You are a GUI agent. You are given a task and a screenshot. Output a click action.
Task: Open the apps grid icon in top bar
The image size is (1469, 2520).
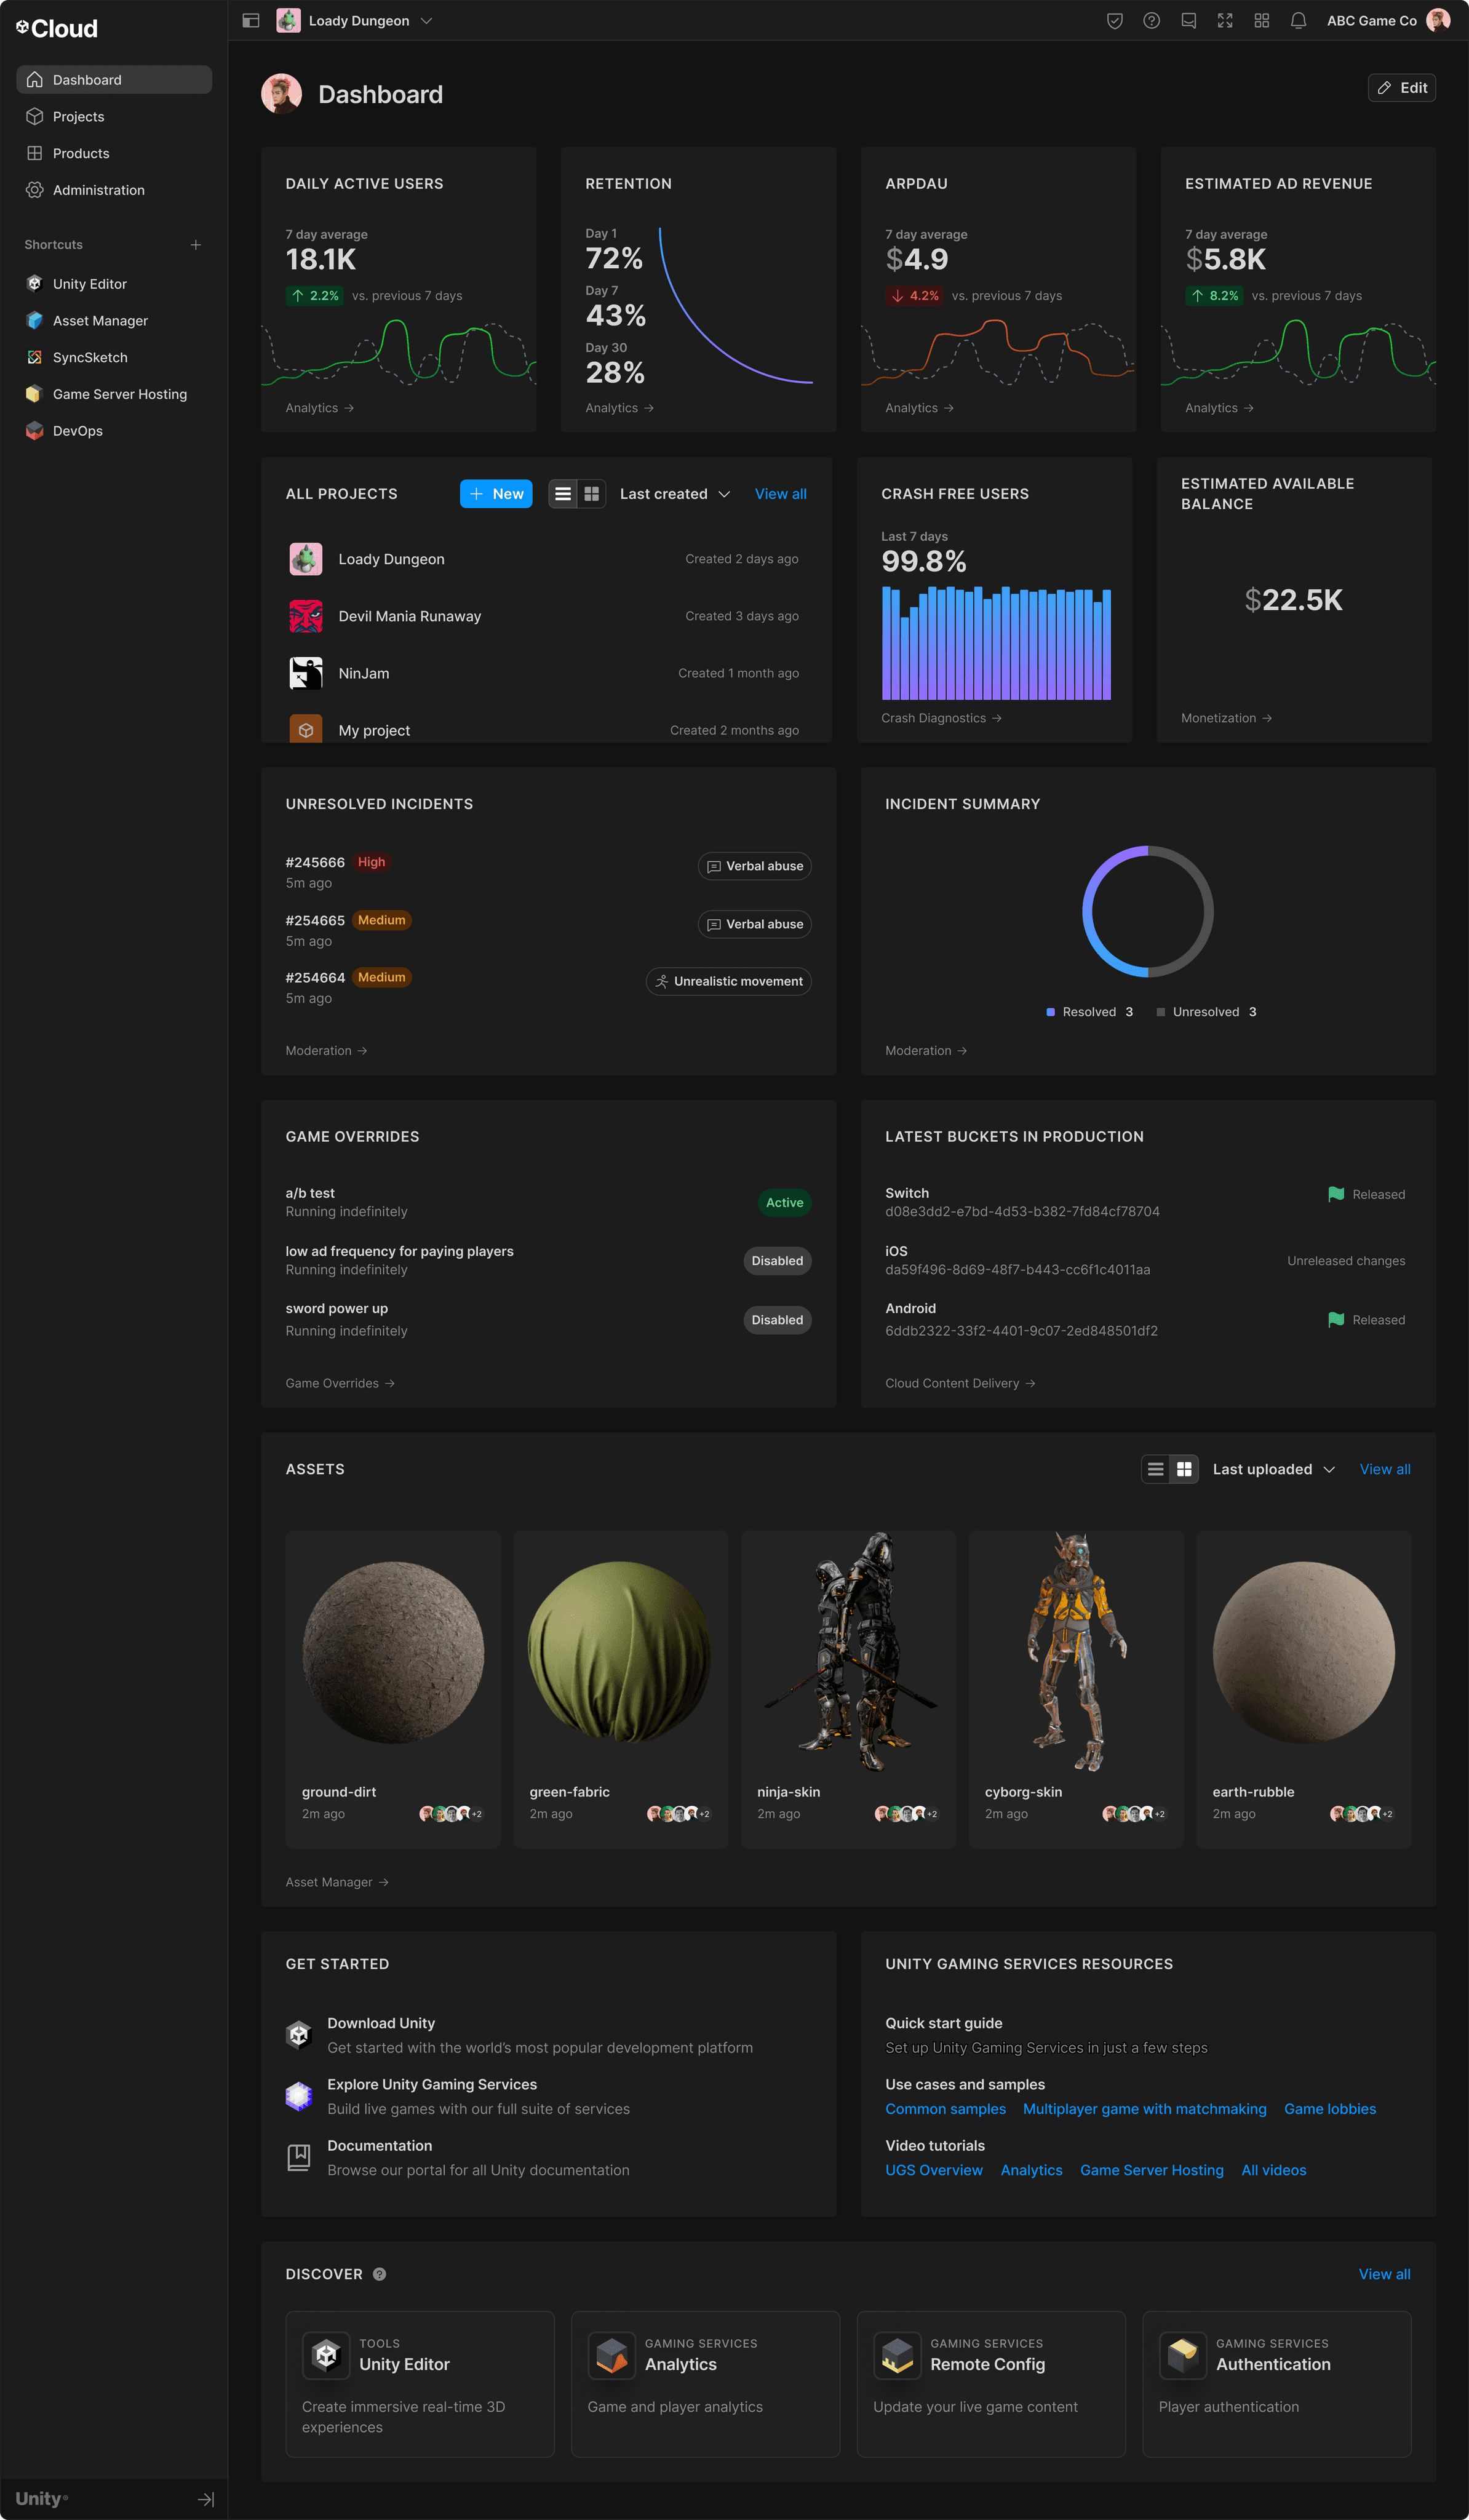pyautogui.click(x=1262, y=21)
